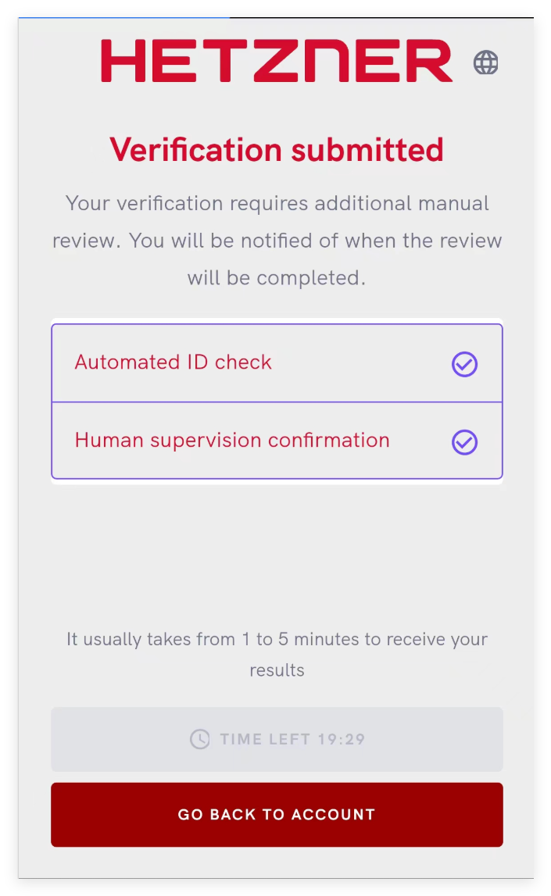Click the checkmark beside Human supervision confirmation

click(464, 442)
